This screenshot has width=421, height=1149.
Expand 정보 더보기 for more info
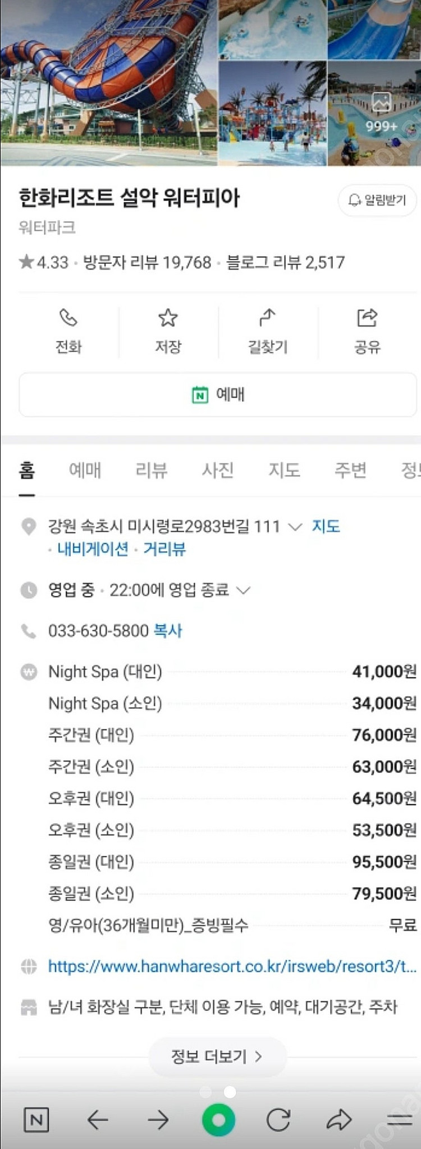coord(217,1056)
